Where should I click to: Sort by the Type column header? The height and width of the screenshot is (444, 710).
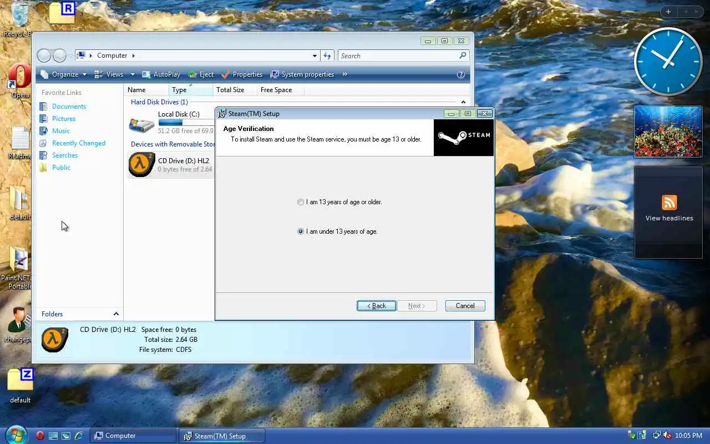(191, 90)
